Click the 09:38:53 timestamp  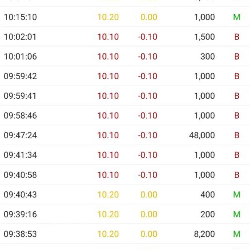click(20, 234)
